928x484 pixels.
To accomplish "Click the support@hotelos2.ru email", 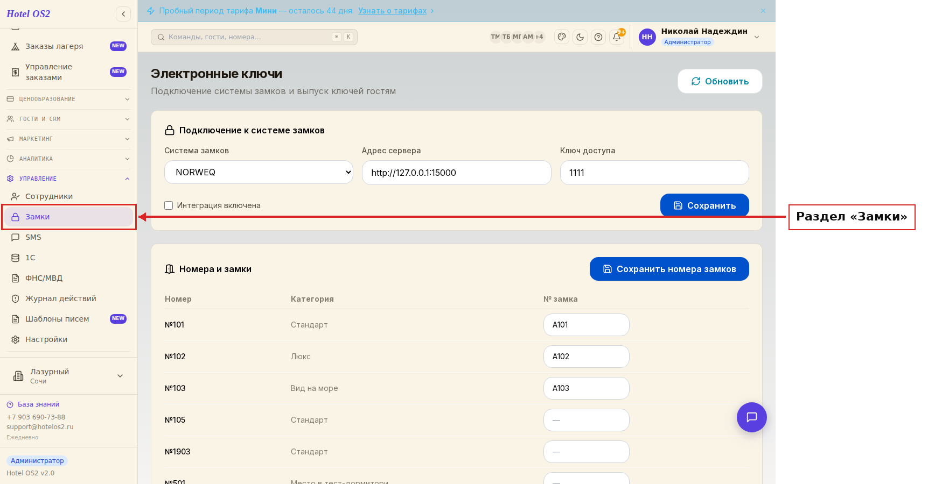I will coord(40,427).
